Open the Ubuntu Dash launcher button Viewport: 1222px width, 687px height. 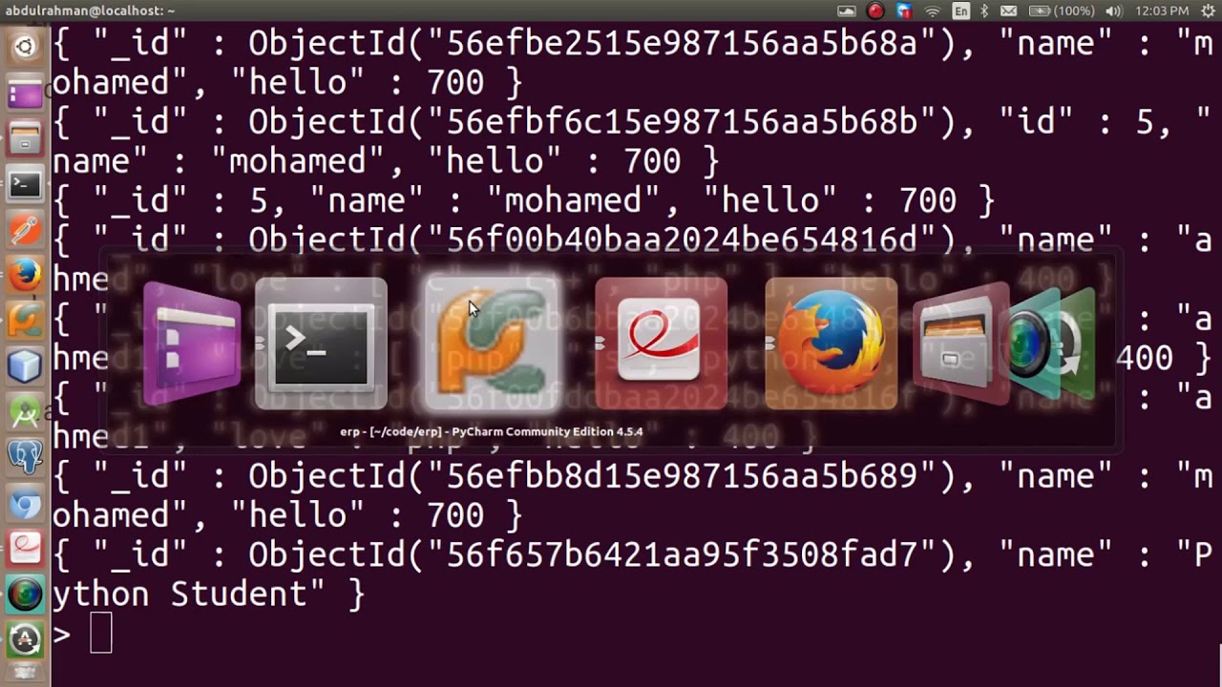(25, 46)
